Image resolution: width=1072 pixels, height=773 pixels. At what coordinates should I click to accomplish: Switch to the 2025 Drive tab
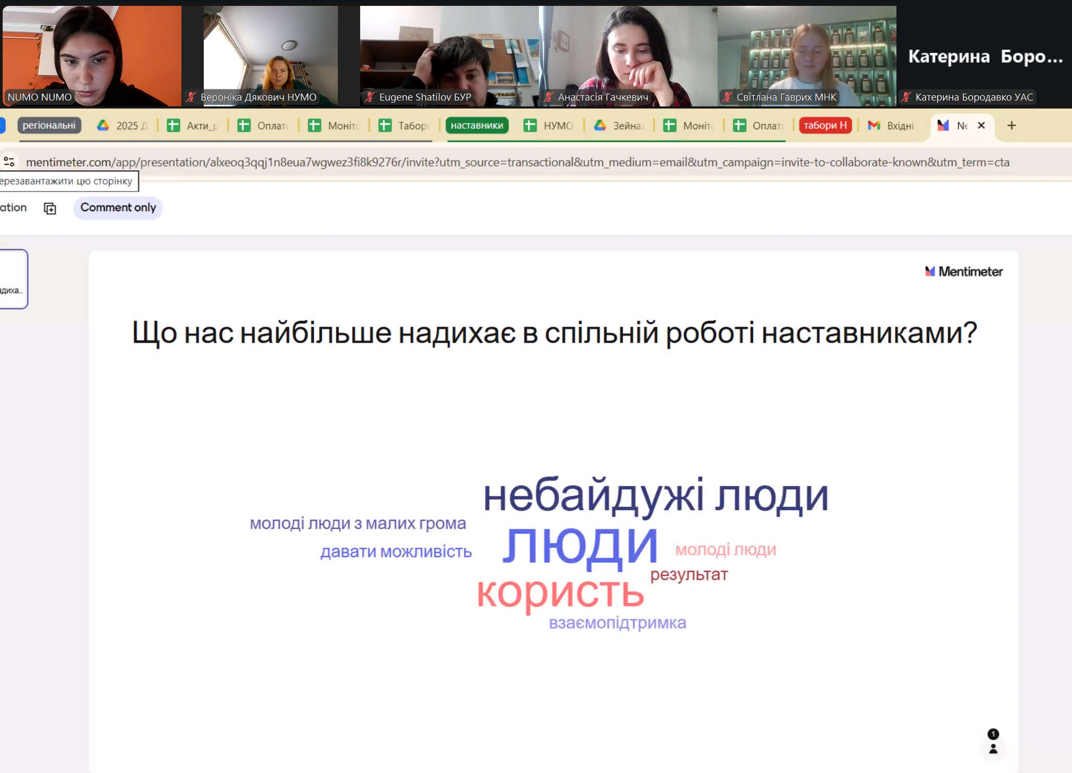[x=122, y=126]
